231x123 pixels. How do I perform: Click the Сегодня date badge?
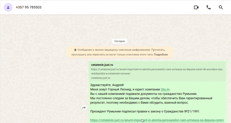[119, 41]
